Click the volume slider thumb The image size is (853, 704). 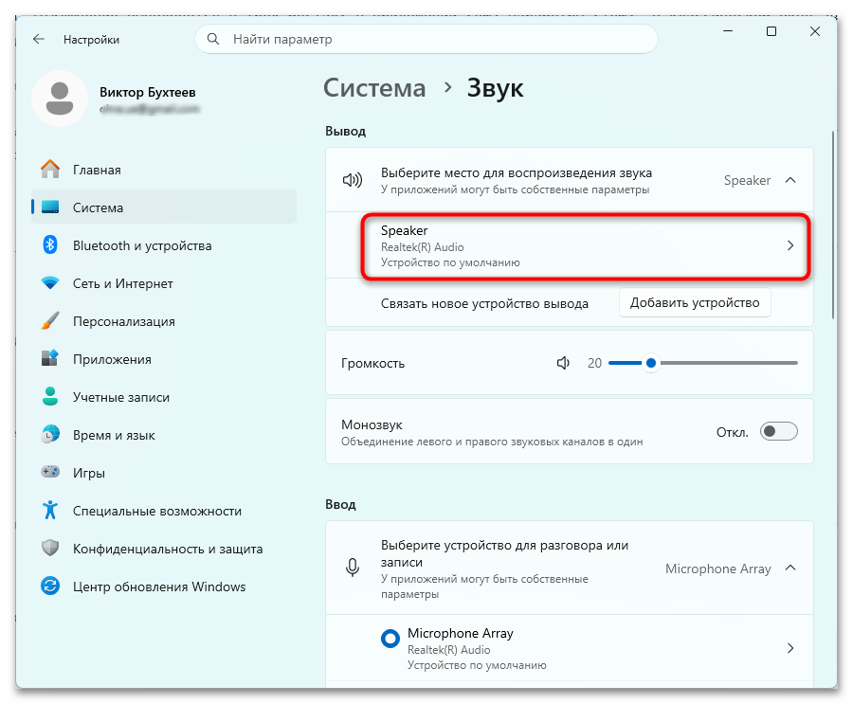[x=650, y=363]
